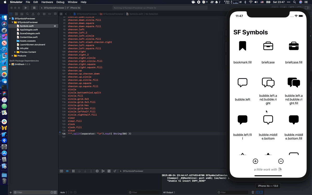This screenshot has width=312, height=195.
Task: Toggle the console pane view button
Action: click(x=261, y=192)
